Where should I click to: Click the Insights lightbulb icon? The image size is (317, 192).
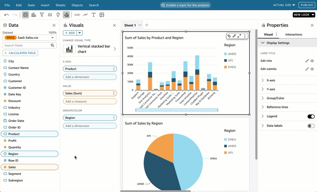[58, 15]
